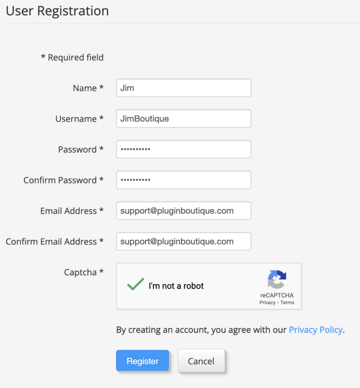Focus the Username field containing JimBoutique

pos(183,119)
